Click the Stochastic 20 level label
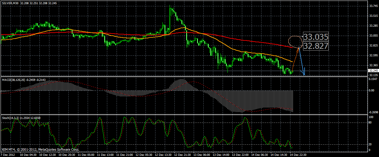This screenshot has height=157, width=379. (x=370, y=144)
